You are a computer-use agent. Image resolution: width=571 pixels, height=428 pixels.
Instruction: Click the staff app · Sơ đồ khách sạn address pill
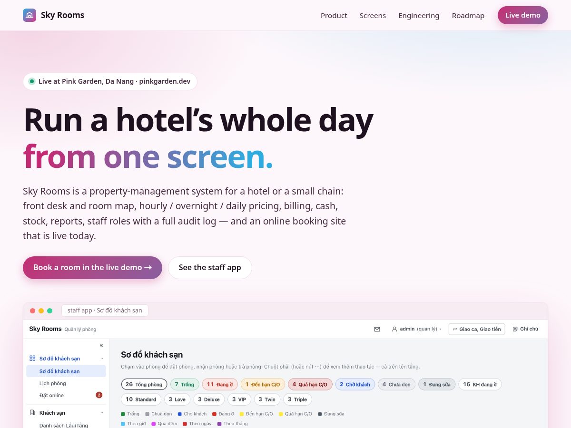pyautogui.click(x=105, y=311)
